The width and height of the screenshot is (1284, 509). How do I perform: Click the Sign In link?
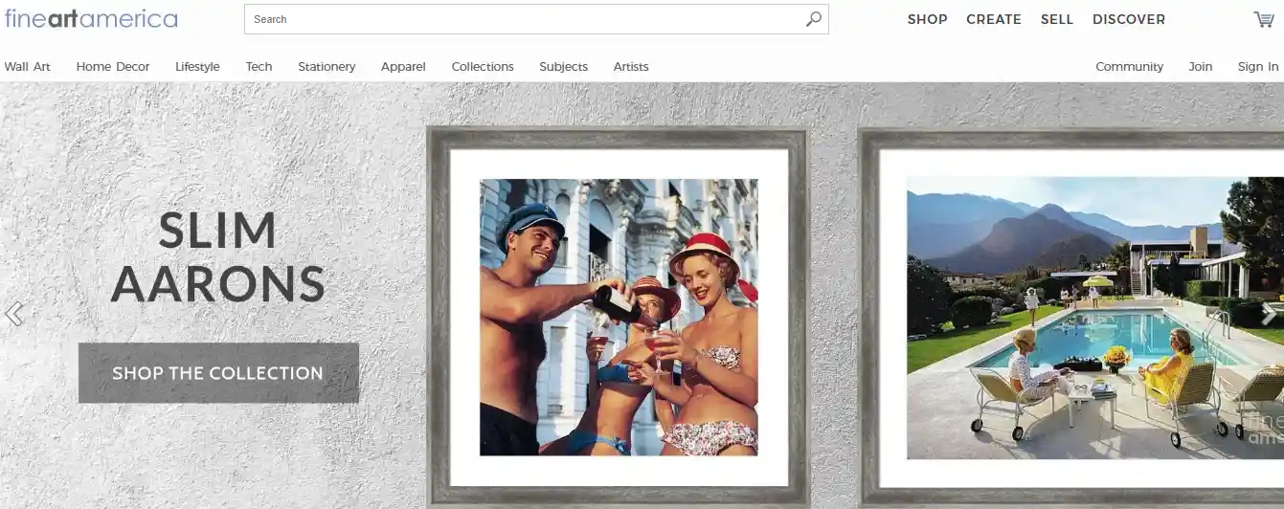click(1258, 67)
